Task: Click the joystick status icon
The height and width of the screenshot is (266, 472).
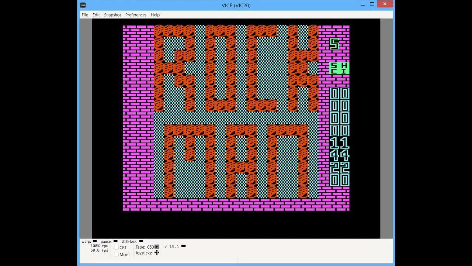Action: click(157, 253)
